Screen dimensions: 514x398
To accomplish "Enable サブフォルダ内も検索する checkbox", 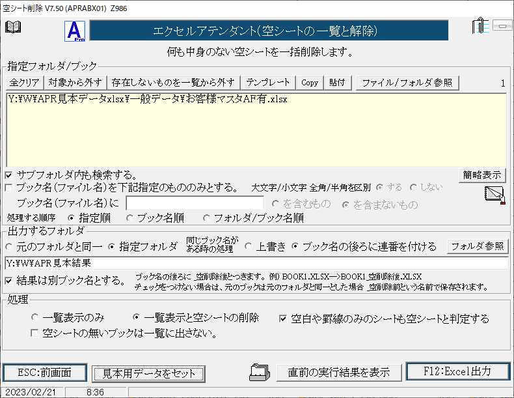I will tap(8, 175).
